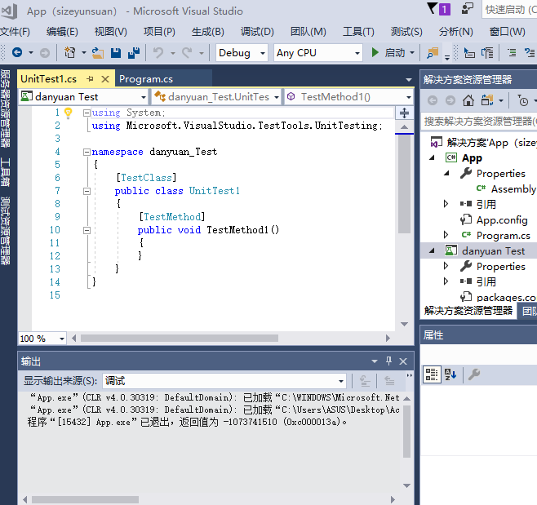
Task: Open the 生成(B) menu
Action: [208, 32]
